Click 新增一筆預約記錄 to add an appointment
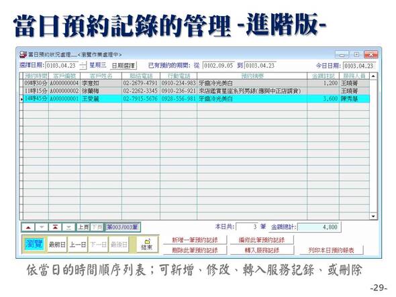The image size is (396, 297). (x=195, y=240)
